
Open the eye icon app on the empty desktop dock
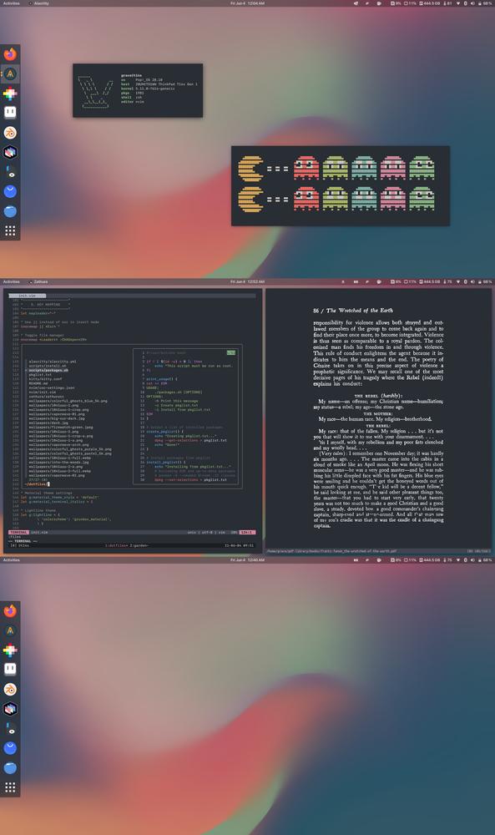(x=10, y=728)
